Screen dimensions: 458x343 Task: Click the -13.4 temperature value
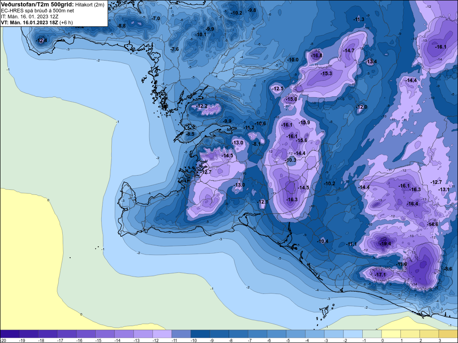pyautogui.click(x=371, y=62)
